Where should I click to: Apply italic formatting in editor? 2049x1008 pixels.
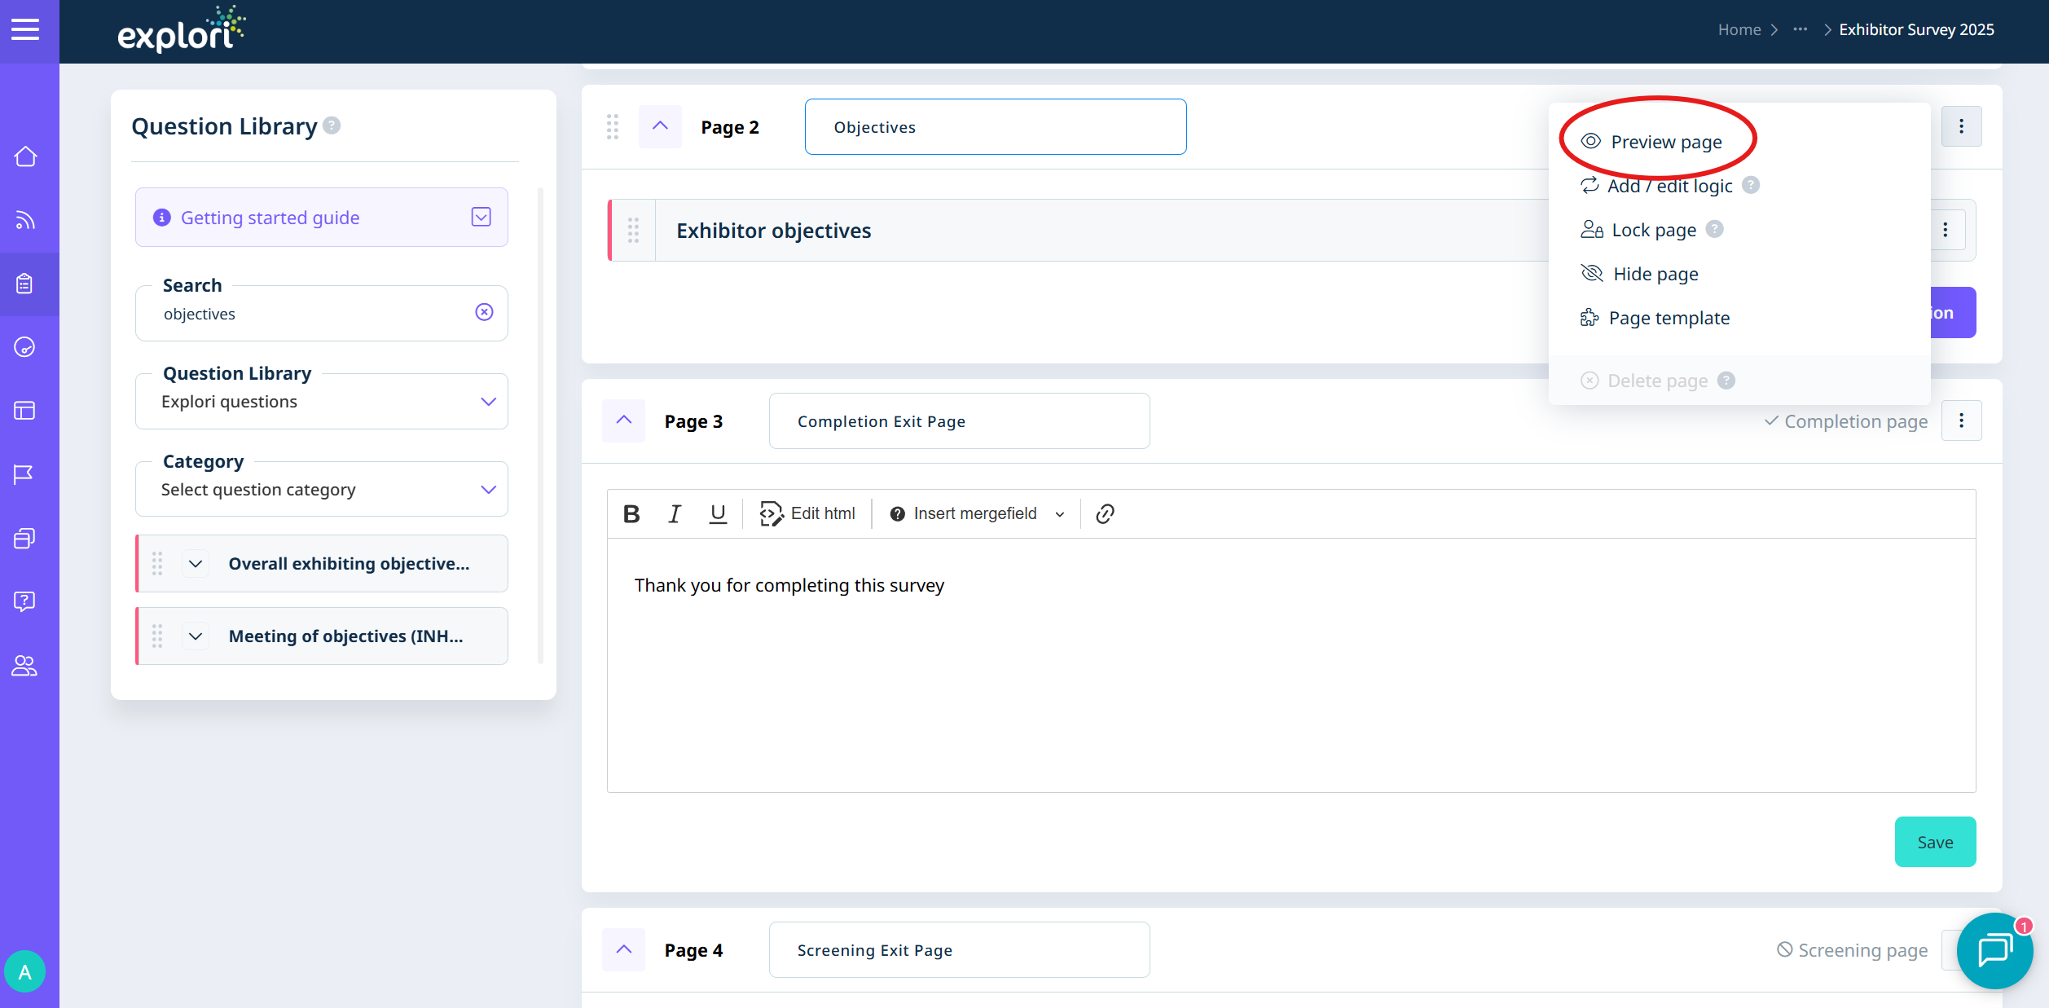tap(674, 513)
